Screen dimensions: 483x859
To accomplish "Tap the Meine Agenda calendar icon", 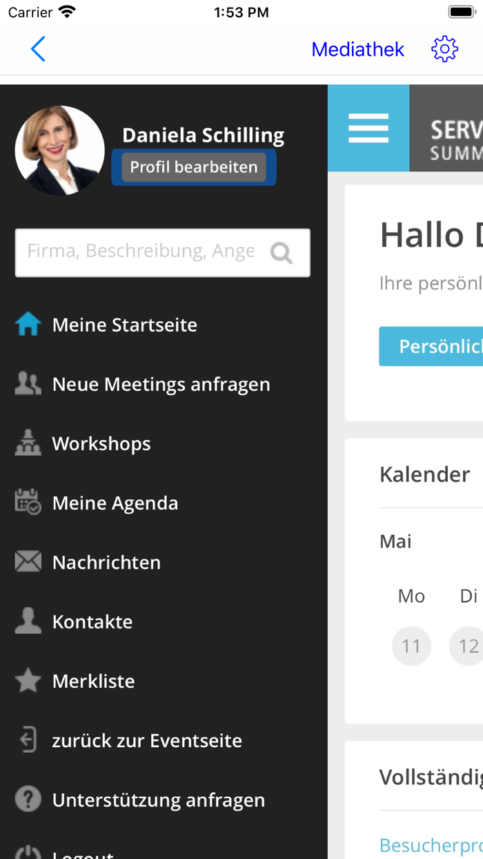I will pos(28,503).
